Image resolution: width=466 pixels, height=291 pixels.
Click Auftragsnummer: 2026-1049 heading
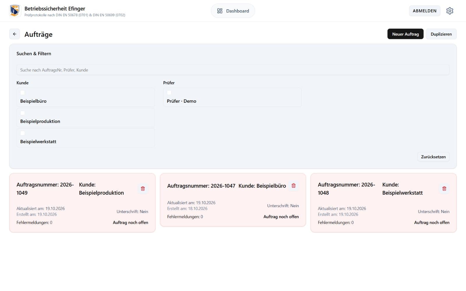point(45,189)
